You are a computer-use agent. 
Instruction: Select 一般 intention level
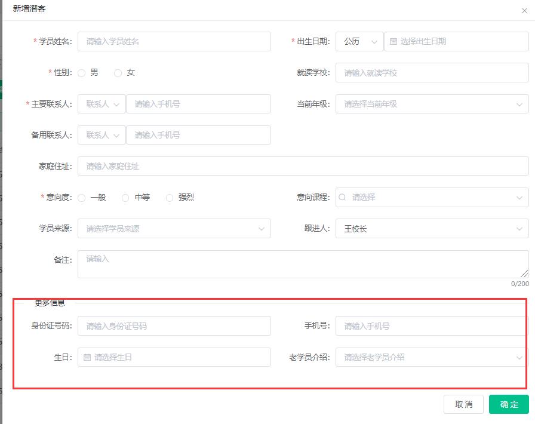click(82, 198)
